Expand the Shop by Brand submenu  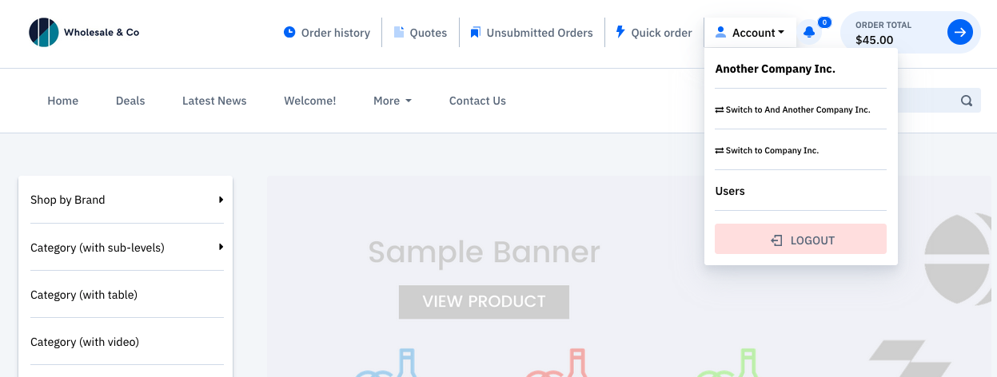221,200
